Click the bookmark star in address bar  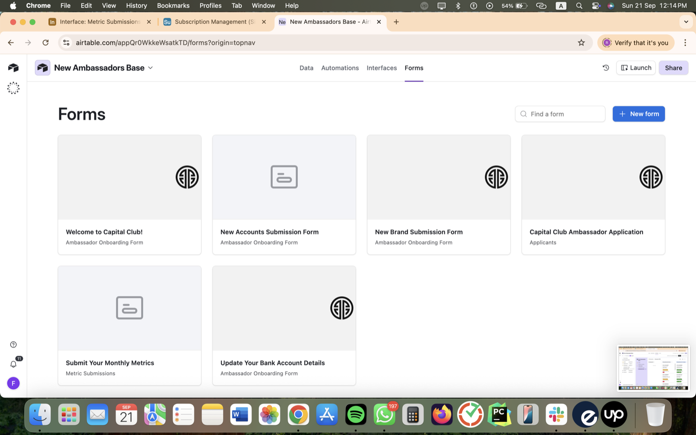click(581, 43)
